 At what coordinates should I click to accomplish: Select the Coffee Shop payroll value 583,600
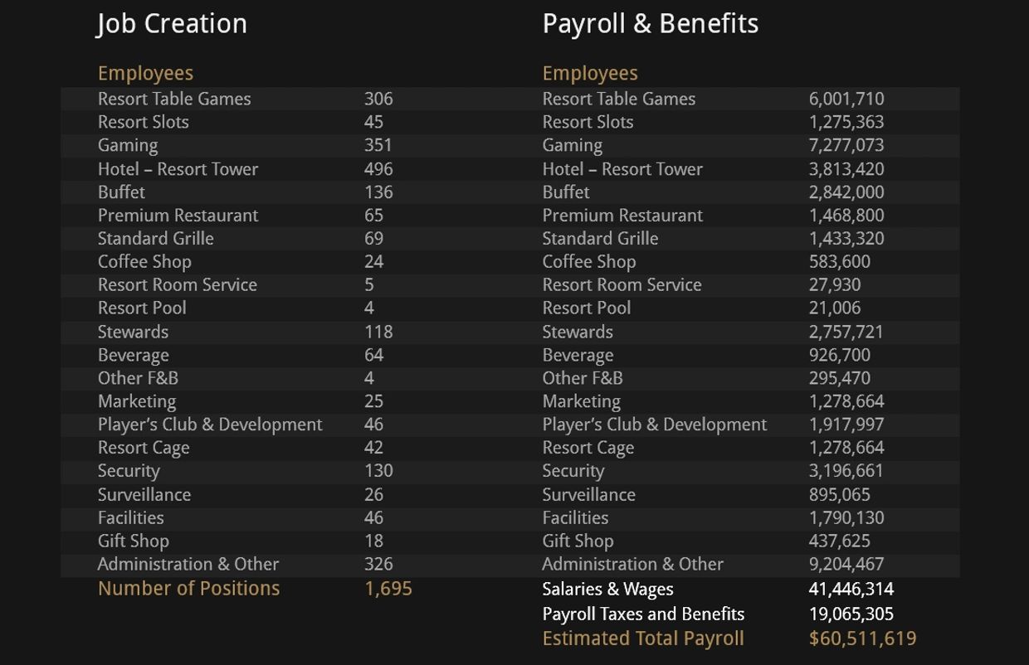[x=839, y=262]
